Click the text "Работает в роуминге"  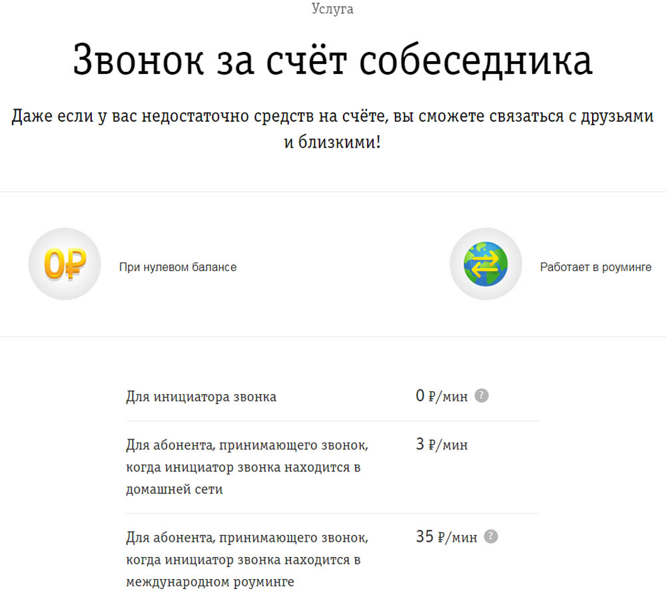tap(595, 267)
